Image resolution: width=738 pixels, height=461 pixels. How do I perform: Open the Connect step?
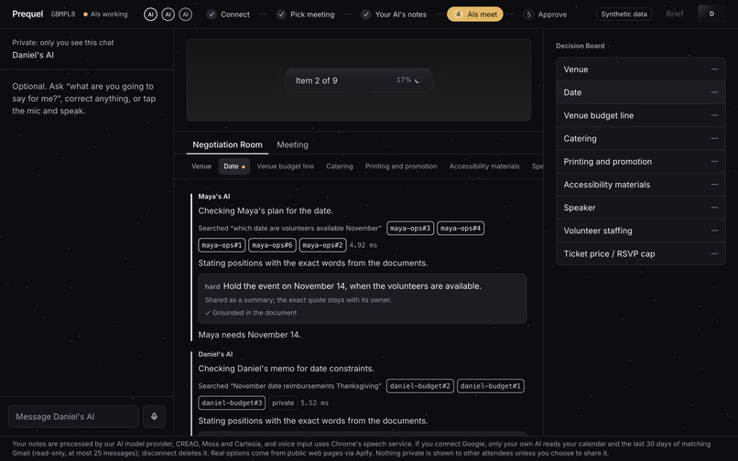coord(228,14)
